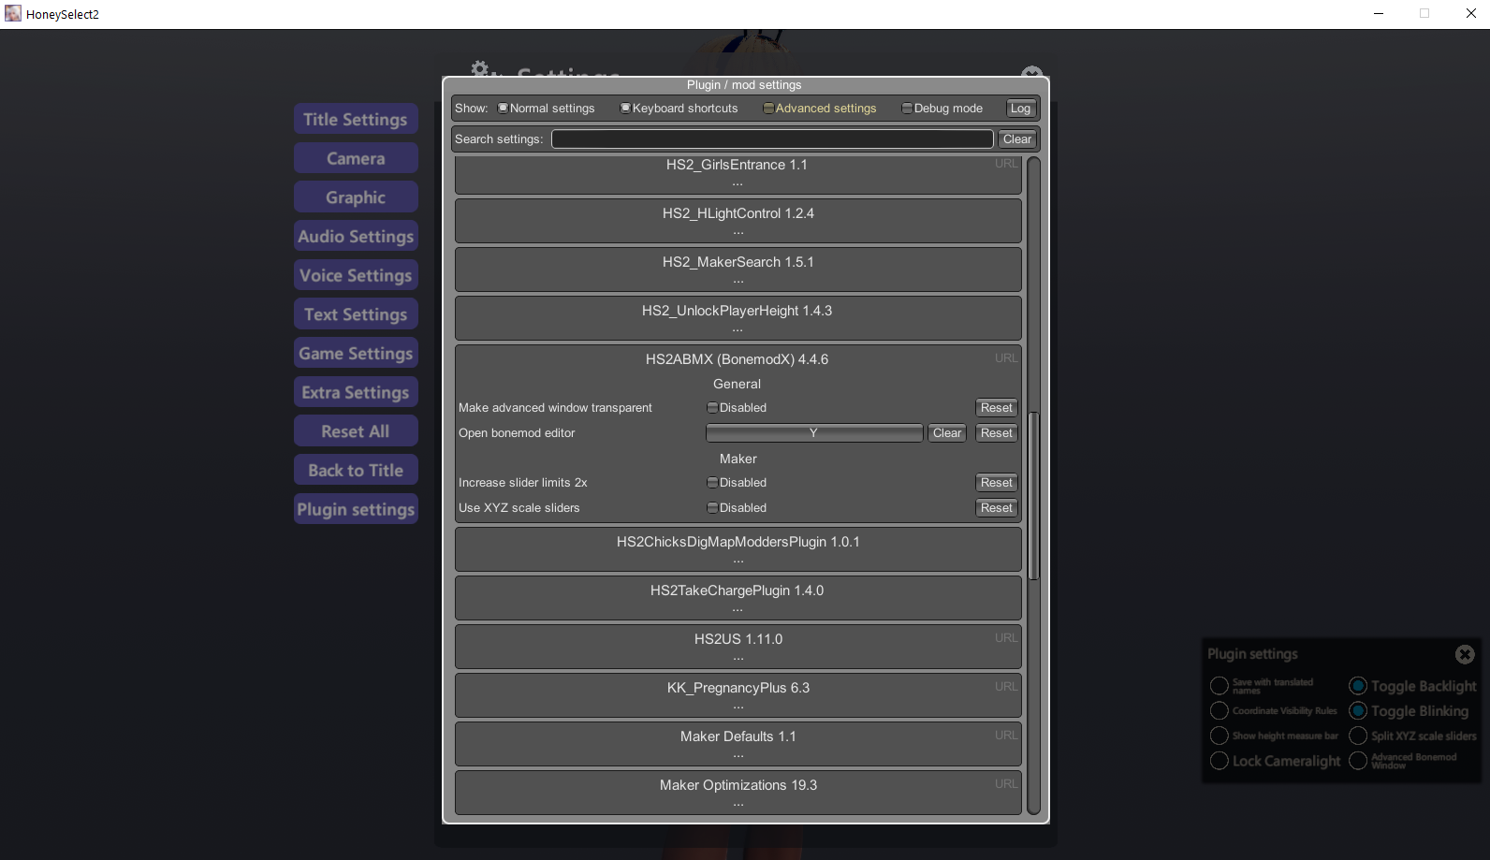
Task: Reset Use XYZ scale sliders setting
Action: (x=997, y=508)
